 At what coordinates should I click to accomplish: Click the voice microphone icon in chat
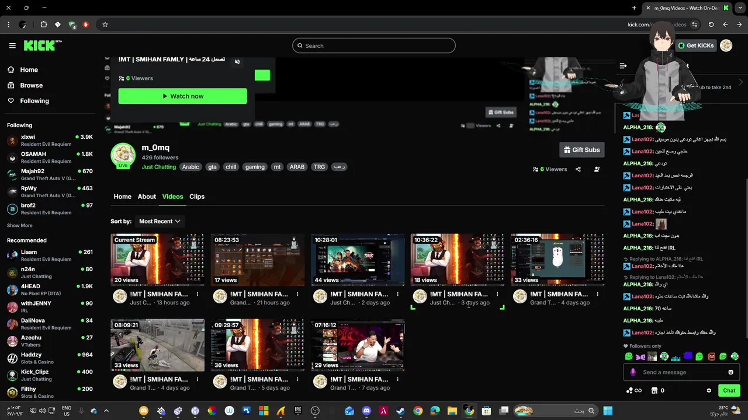point(633,372)
